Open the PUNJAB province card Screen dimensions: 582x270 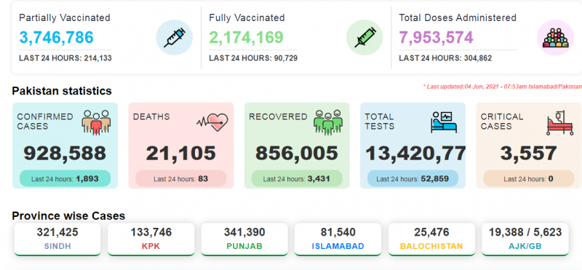pyautogui.click(x=244, y=239)
